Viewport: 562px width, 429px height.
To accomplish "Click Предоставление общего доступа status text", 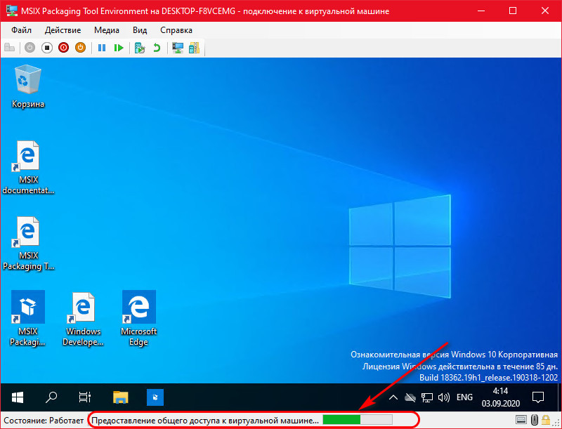I will point(205,420).
